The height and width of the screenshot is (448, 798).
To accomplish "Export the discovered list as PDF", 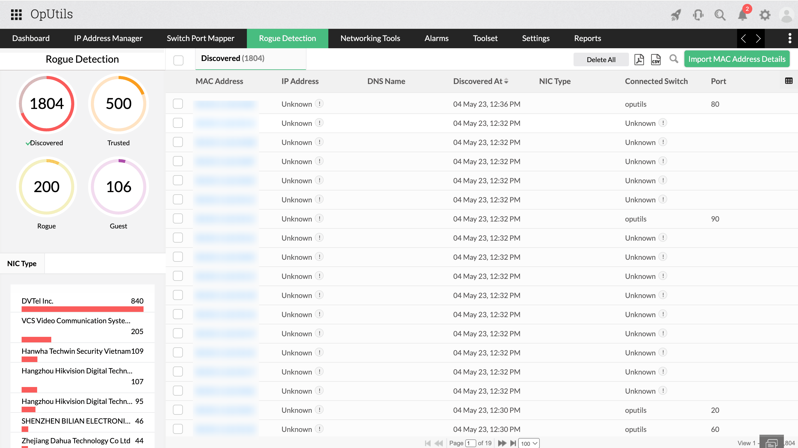I will [x=638, y=59].
